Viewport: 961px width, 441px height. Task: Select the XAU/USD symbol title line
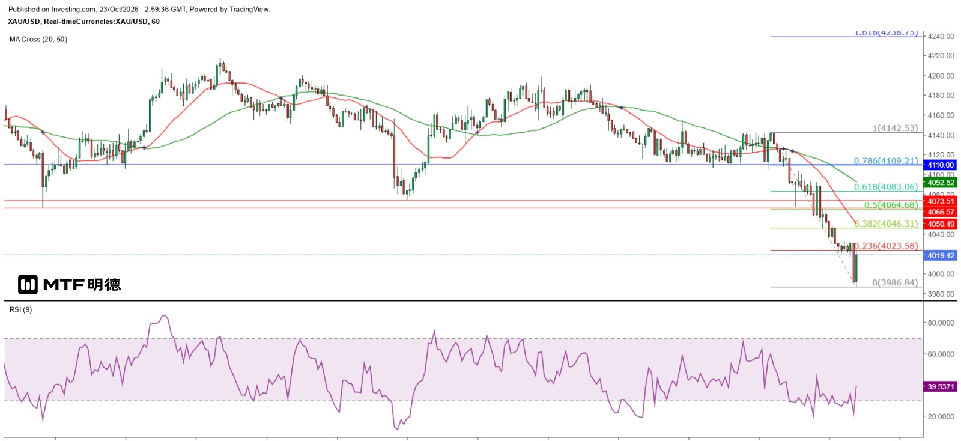point(84,22)
